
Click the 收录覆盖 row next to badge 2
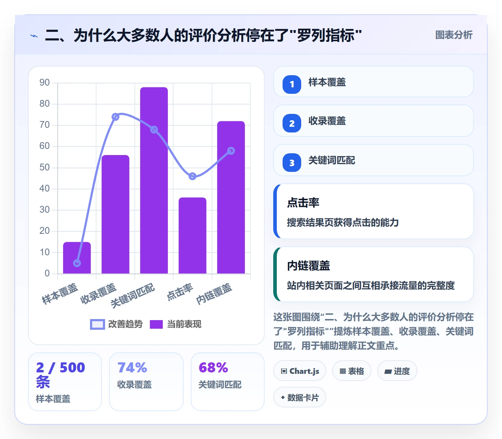click(373, 121)
